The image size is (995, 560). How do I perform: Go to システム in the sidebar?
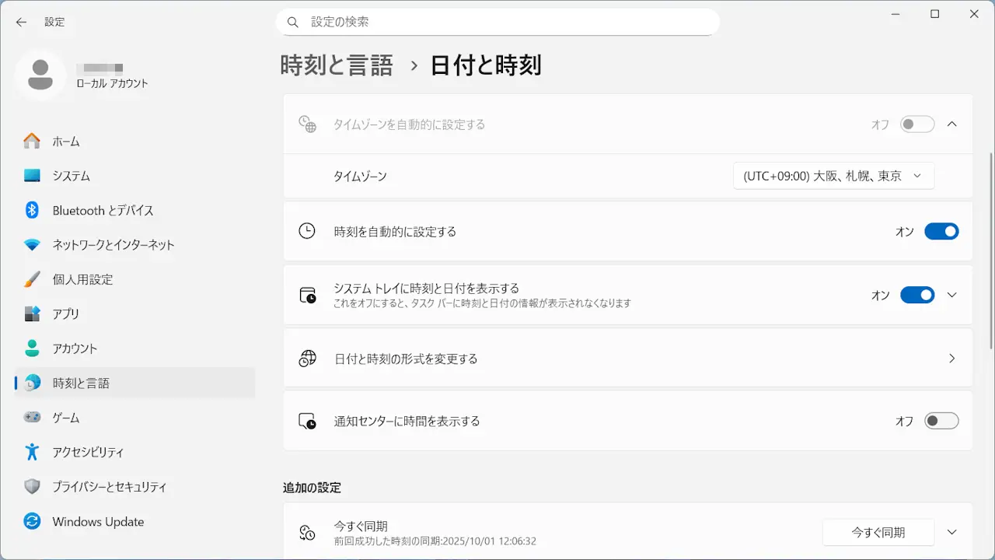tap(72, 176)
